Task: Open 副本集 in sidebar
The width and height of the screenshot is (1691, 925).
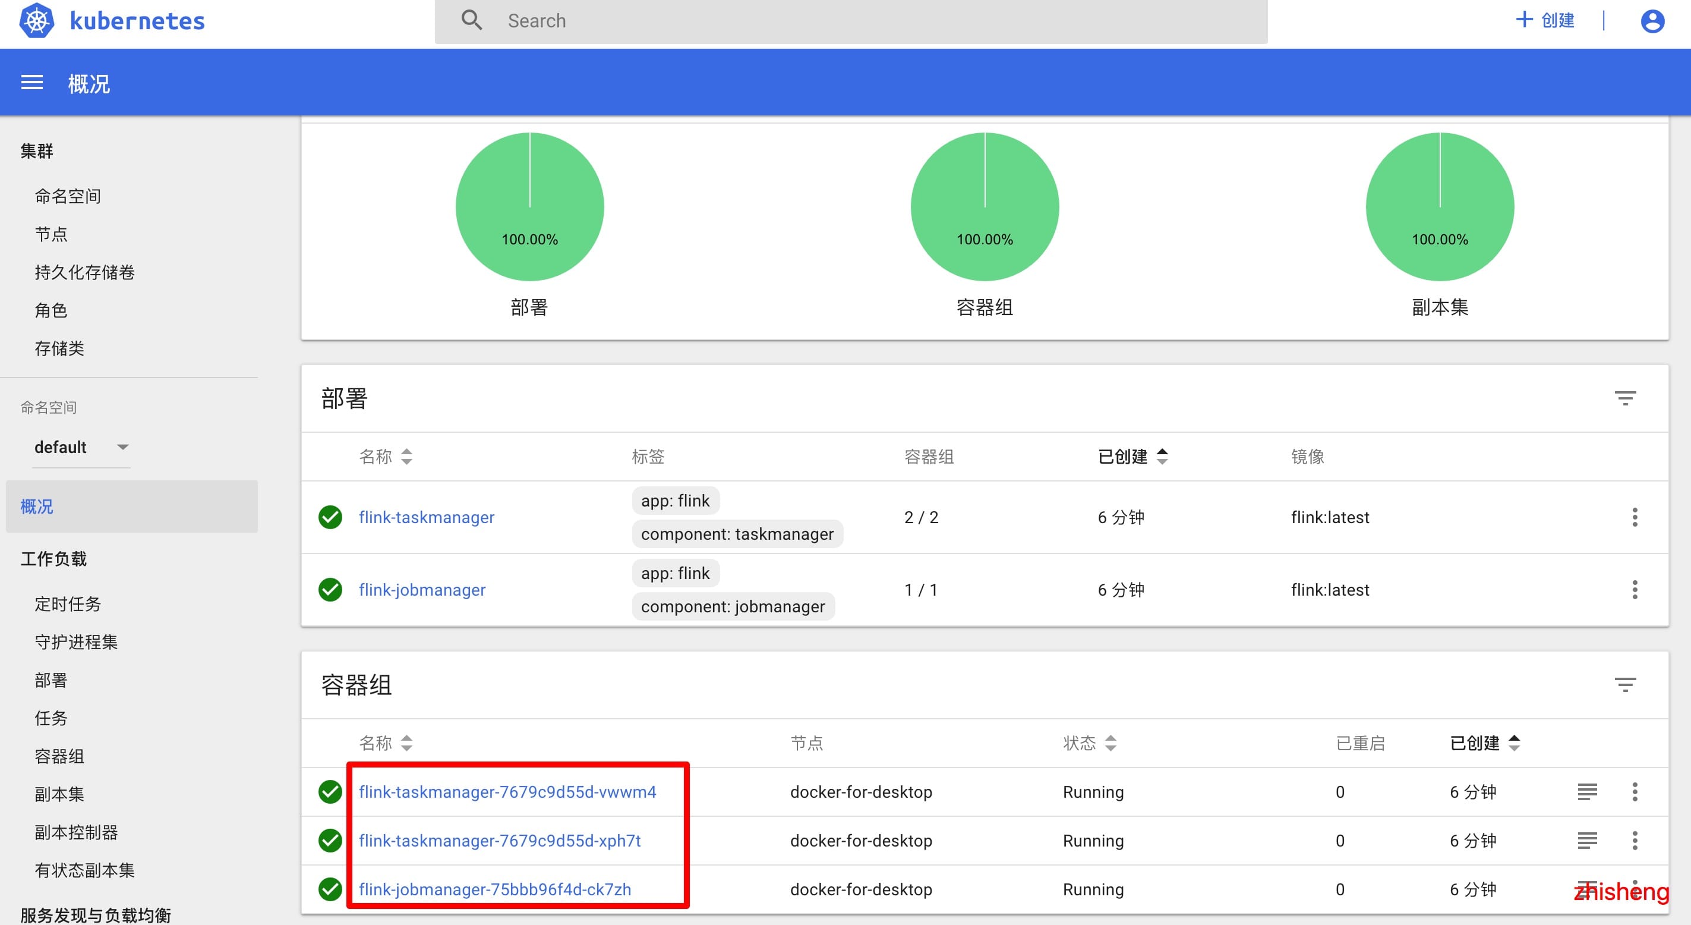Action: pyautogui.click(x=60, y=794)
